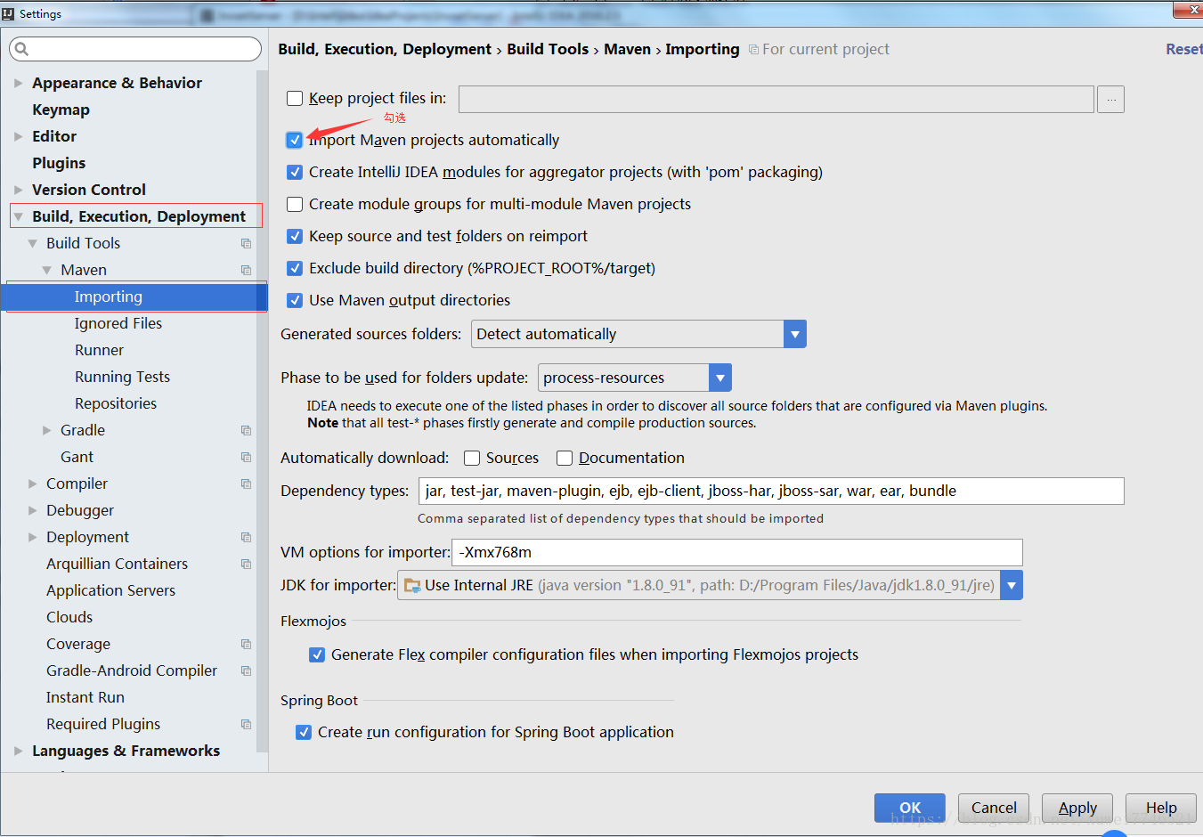
Task: Select Instant Run settings item
Action: (x=85, y=697)
